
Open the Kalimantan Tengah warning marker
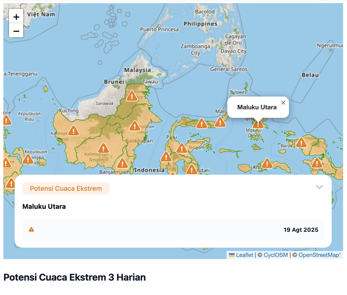coord(103,148)
